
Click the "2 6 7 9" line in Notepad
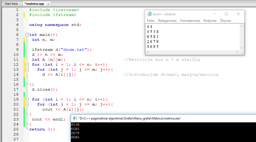tap(152, 42)
